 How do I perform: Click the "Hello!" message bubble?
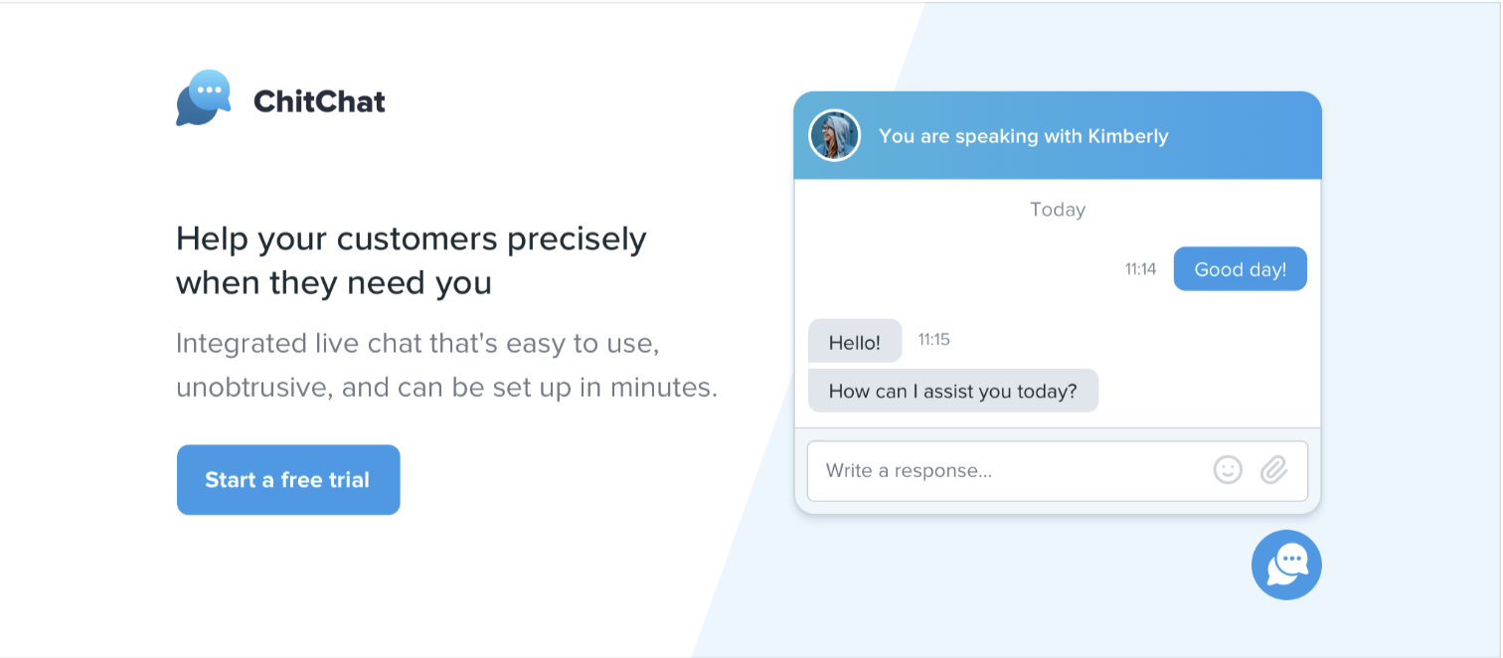tap(854, 342)
